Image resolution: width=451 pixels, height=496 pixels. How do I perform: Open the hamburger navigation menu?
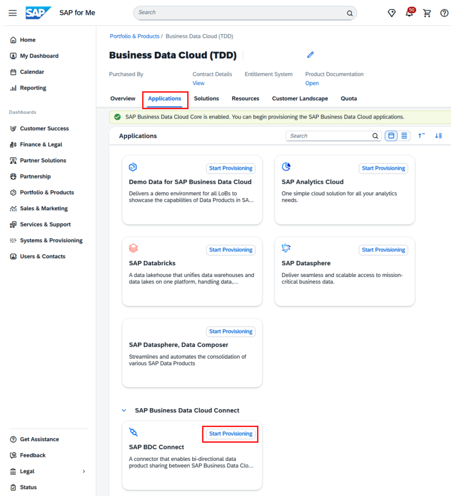13,13
